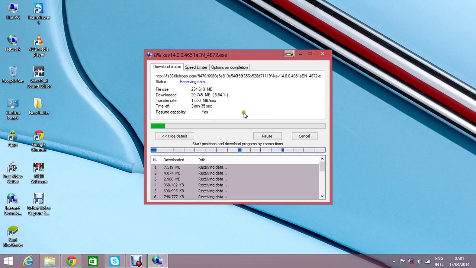The height and width of the screenshot is (268, 476).
Task: Select connection 3 row with 2.986 MB
Action: [235, 179]
